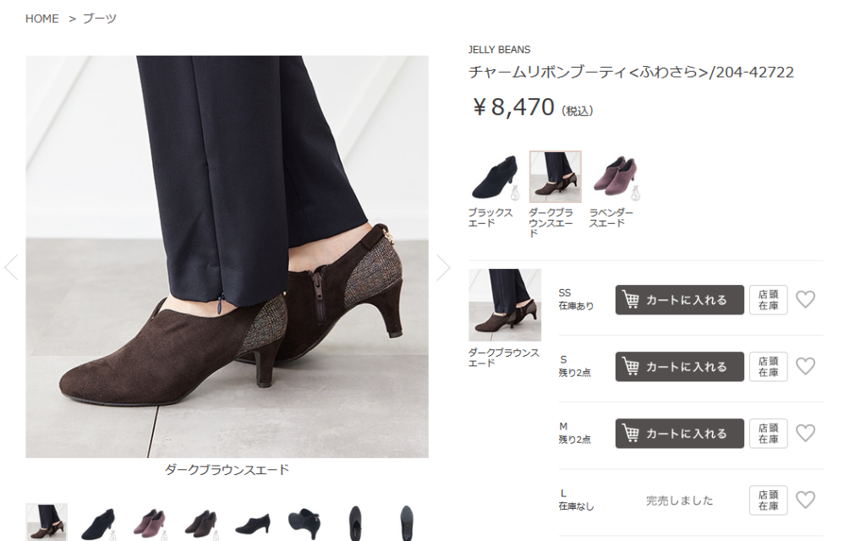Check store stock for size L
The image size is (866, 541).
pos(768,500)
